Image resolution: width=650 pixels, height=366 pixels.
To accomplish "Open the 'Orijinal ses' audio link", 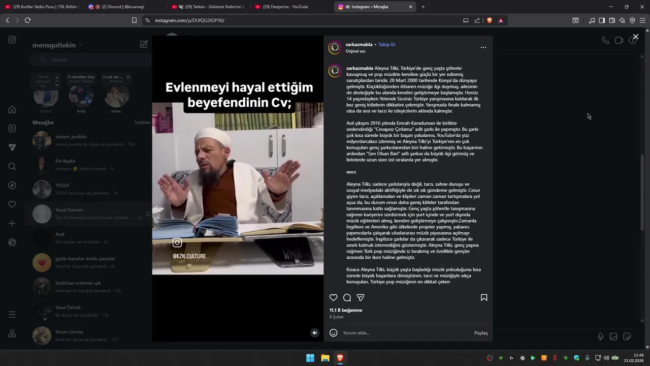I will [355, 51].
